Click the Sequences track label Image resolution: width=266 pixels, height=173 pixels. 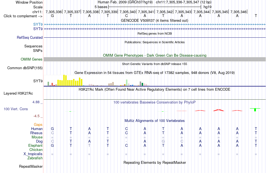click(33, 46)
